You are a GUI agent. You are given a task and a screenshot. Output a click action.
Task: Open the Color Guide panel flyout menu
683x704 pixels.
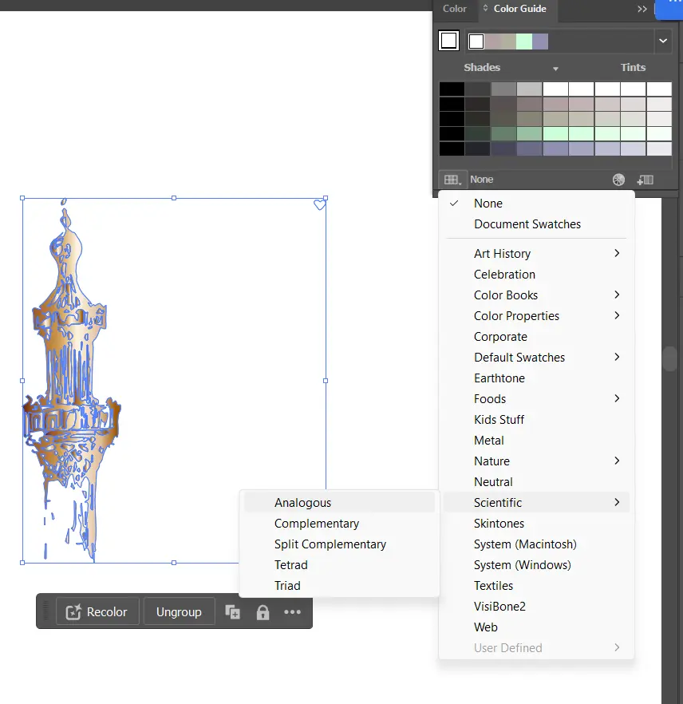tap(641, 10)
